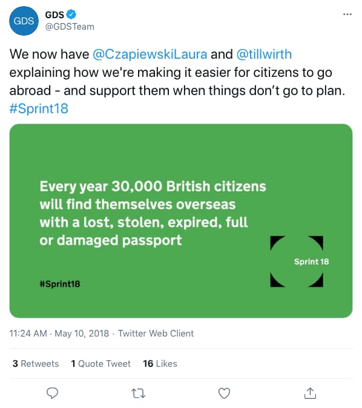Screen dimensions: 362x408
Task: View the 1 Quote Tweet list
Action: point(100,363)
